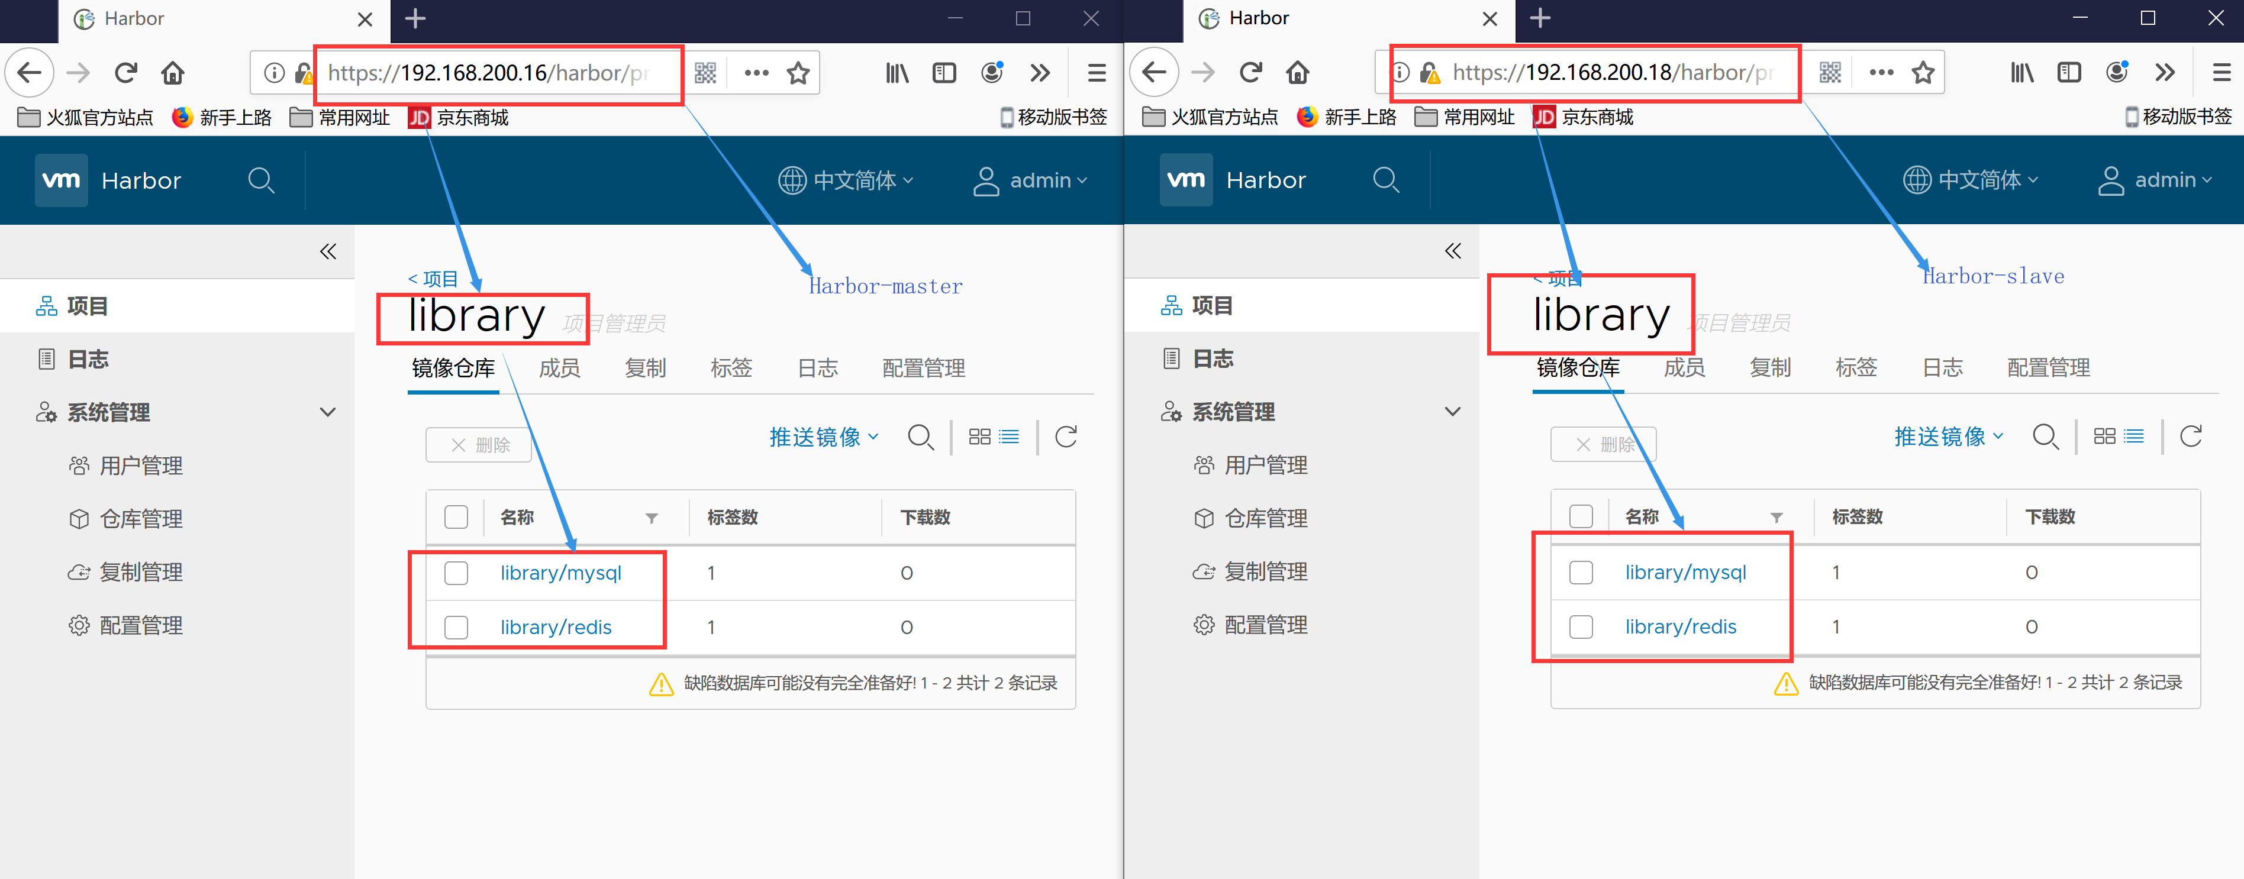Screen dimensions: 2244x879
Task: Open 日志 tab in right window
Action: click(x=1943, y=367)
